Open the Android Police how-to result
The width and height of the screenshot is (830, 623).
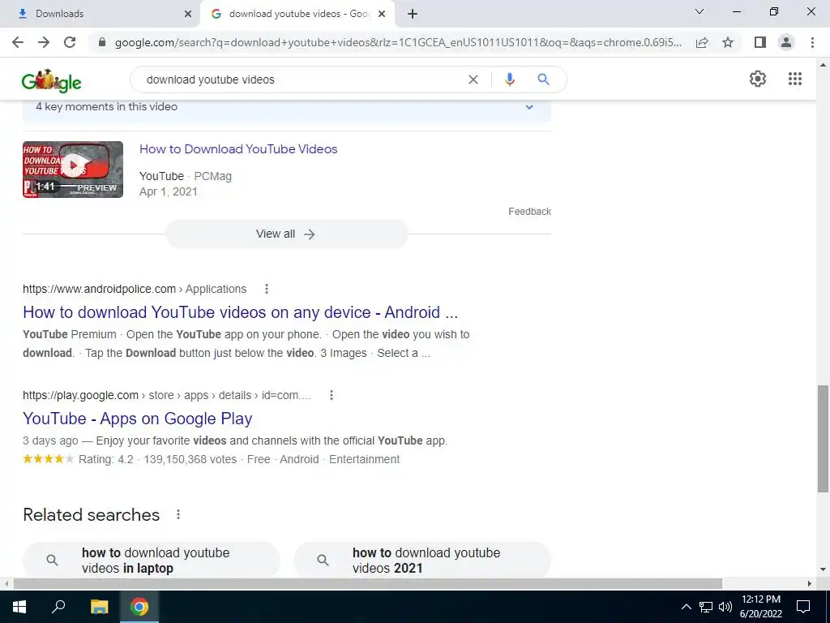coord(240,312)
